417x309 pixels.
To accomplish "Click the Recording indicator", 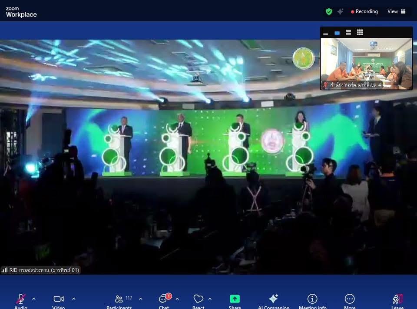I will pos(364,12).
